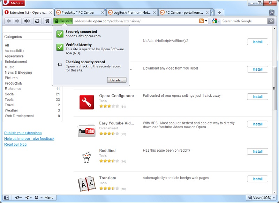Click the Tools category showing 33 items
Image resolution: width=279 pixels, height=203 pixels.
coord(9,100)
